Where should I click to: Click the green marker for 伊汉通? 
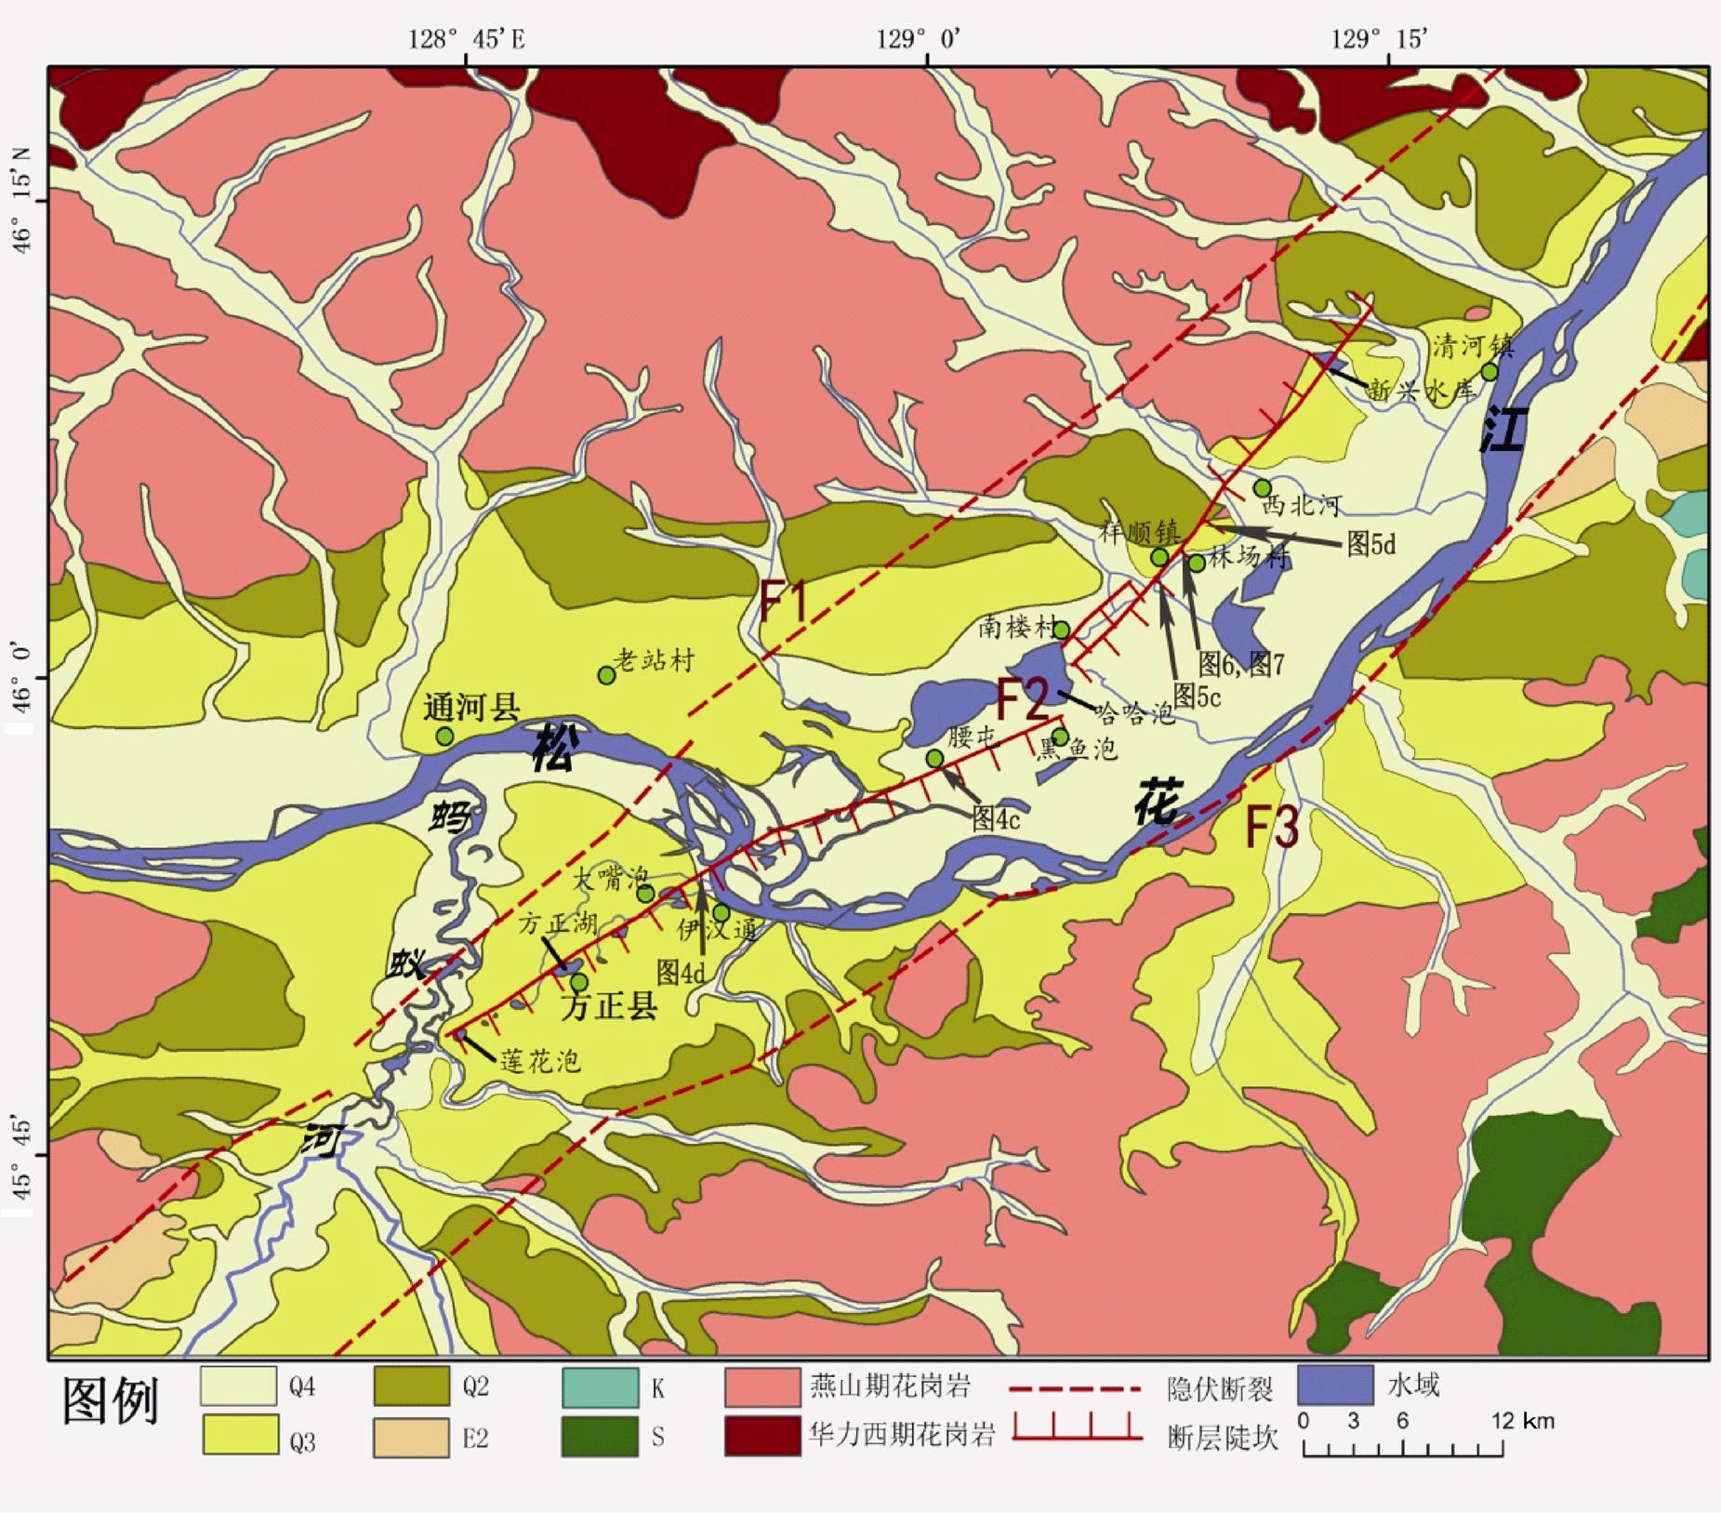pos(721,913)
